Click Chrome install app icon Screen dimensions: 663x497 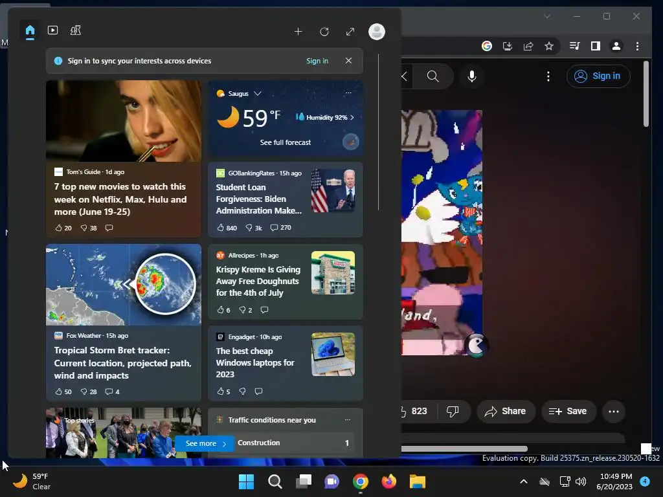point(508,46)
